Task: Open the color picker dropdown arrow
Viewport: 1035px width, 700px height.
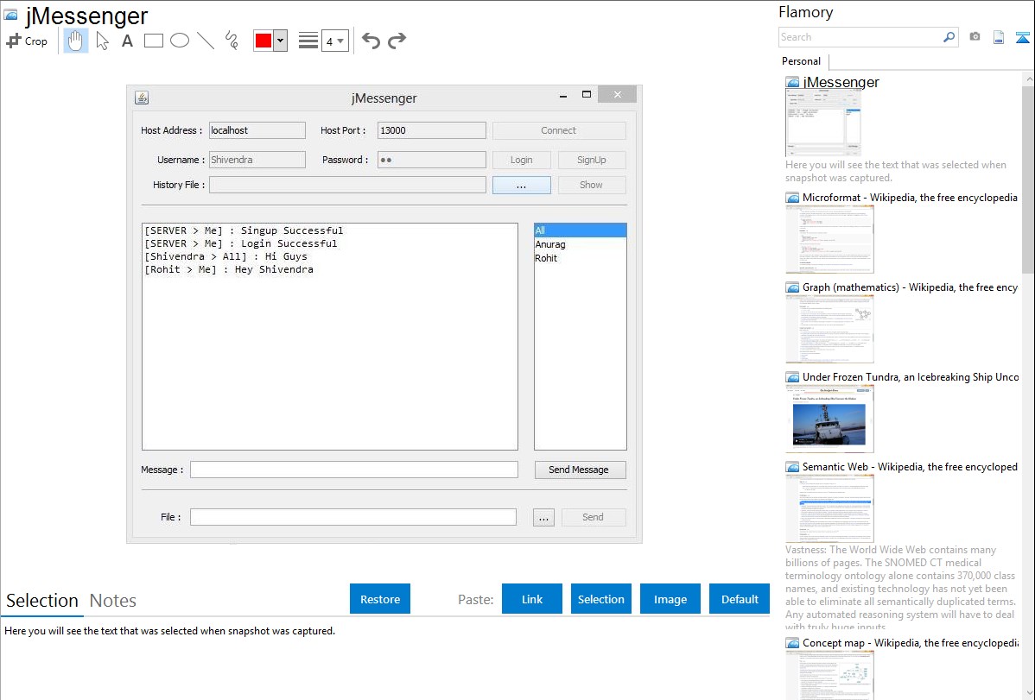Action: tap(280, 41)
